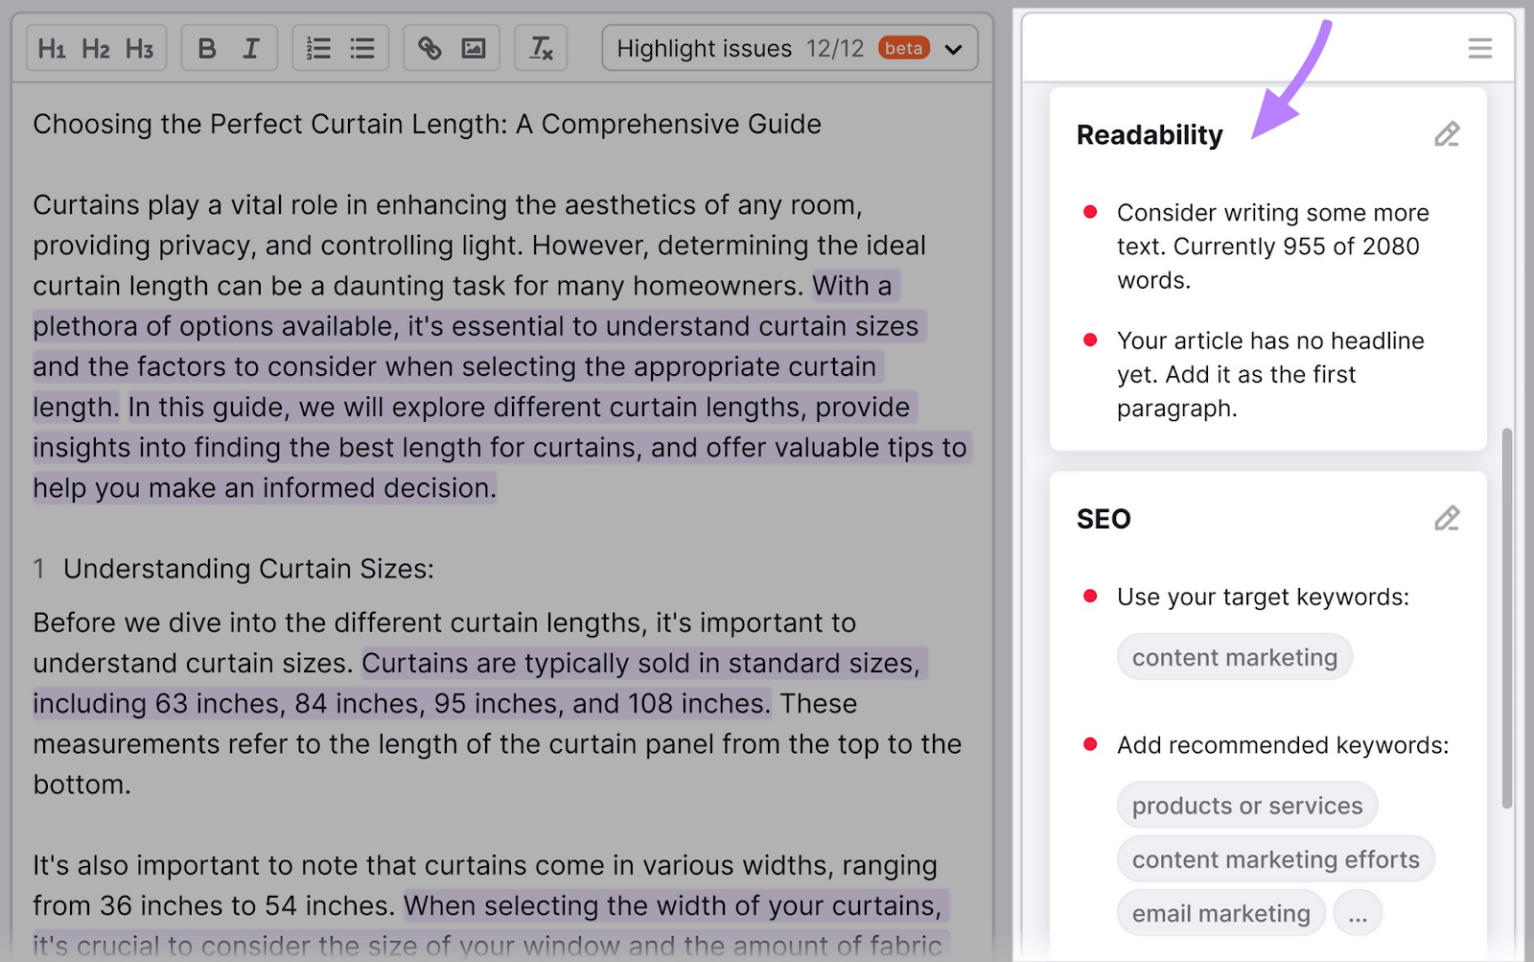Click the 'content marketing efforts' keyword tag
This screenshot has height=962, width=1534.
point(1275,859)
